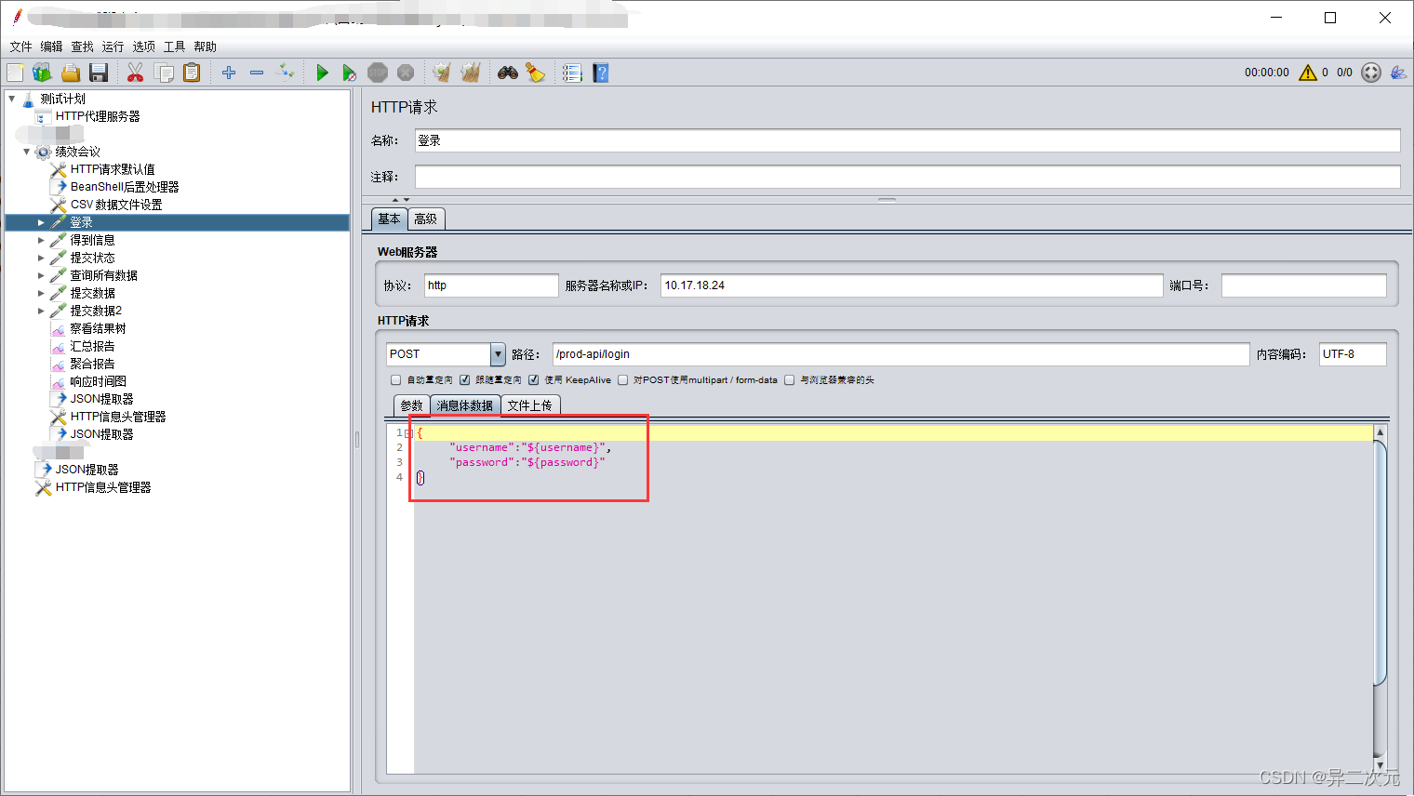Click the 路径 field with /prod-api/login
This screenshot has height=796, width=1414.
point(900,354)
